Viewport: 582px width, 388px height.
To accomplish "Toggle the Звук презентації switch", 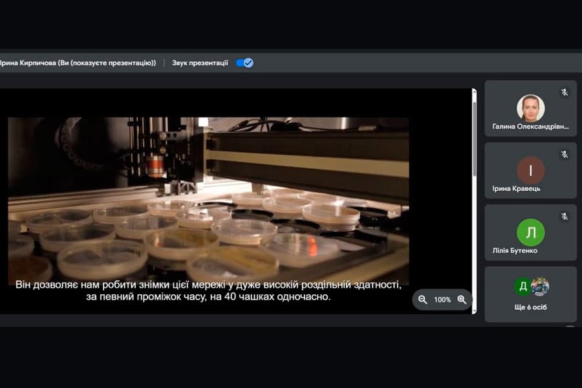I will coord(244,63).
